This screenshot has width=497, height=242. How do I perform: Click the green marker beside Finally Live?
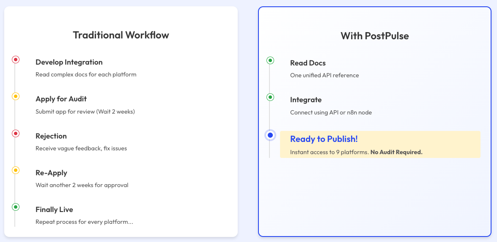[x=16, y=207]
